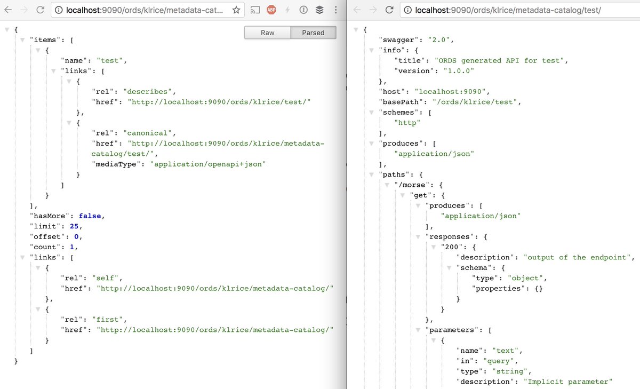Select the "http" scheme value
This screenshot has height=389, width=640.
click(x=407, y=123)
